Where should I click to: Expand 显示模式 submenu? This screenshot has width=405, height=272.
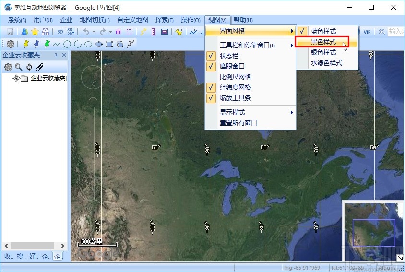coord(250,112)
